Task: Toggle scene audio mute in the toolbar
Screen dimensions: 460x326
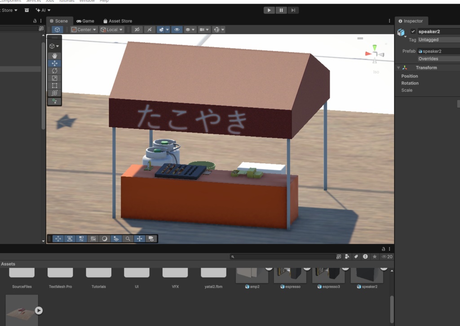Action: point(149,29)
